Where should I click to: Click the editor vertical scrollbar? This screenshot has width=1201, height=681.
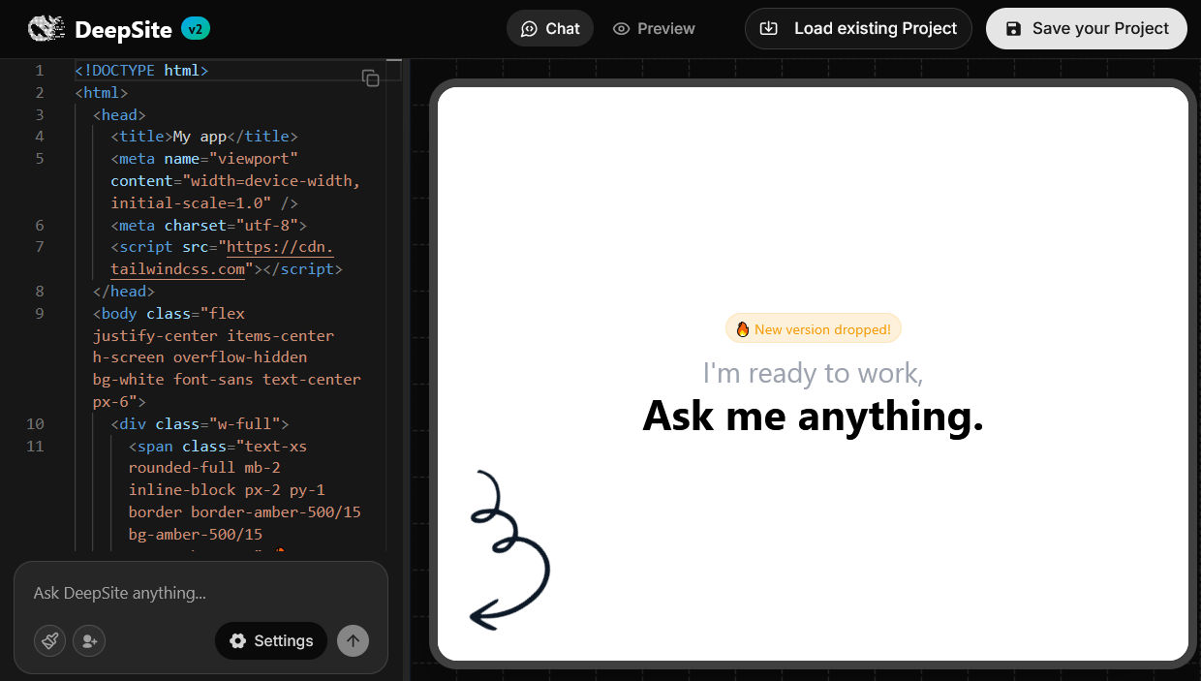coord(393,305)
